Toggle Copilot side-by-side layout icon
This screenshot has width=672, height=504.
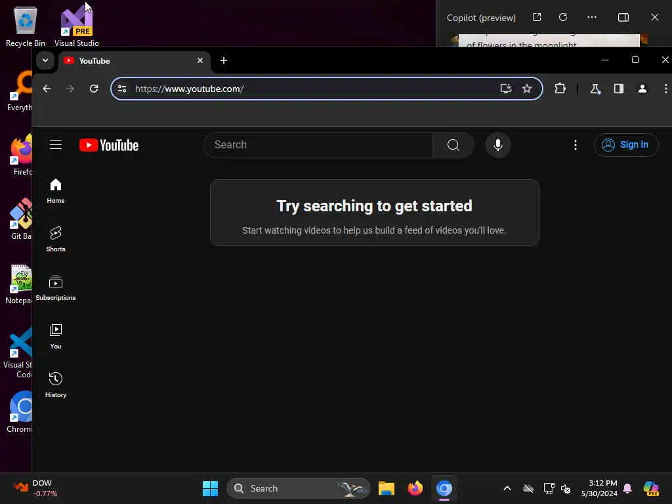coord(623,17)
